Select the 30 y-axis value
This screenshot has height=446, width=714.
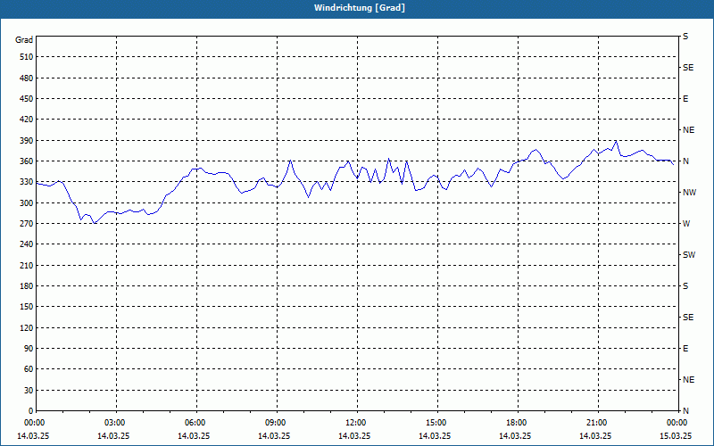pos(29,391)
